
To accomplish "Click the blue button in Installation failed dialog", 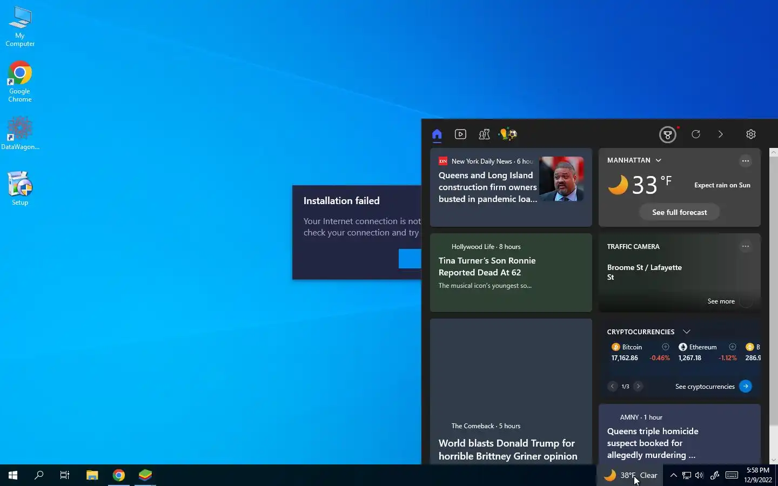I will tap(410, 259).
